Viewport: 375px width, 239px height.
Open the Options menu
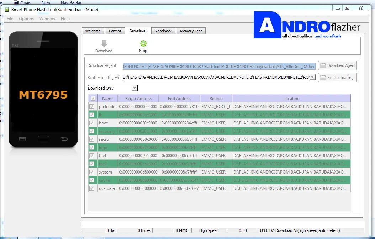pos(26,18)
